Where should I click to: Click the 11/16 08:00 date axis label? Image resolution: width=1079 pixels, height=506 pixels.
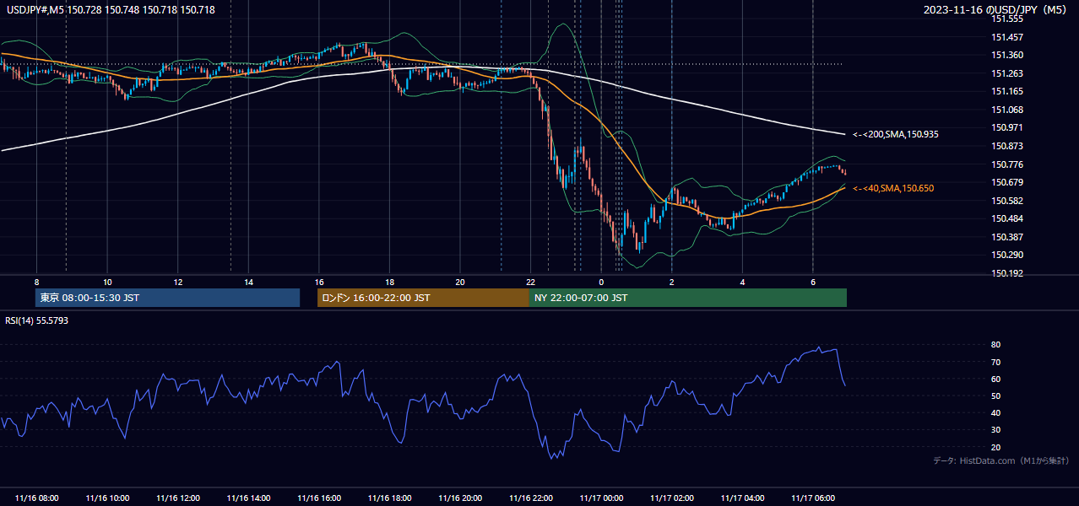(36, 498)
